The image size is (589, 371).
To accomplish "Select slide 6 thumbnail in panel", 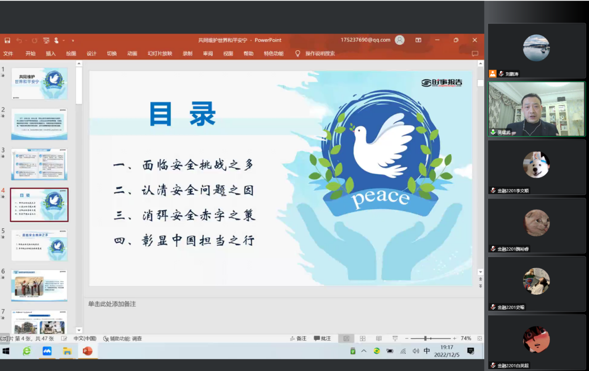I will pos(39,285).
